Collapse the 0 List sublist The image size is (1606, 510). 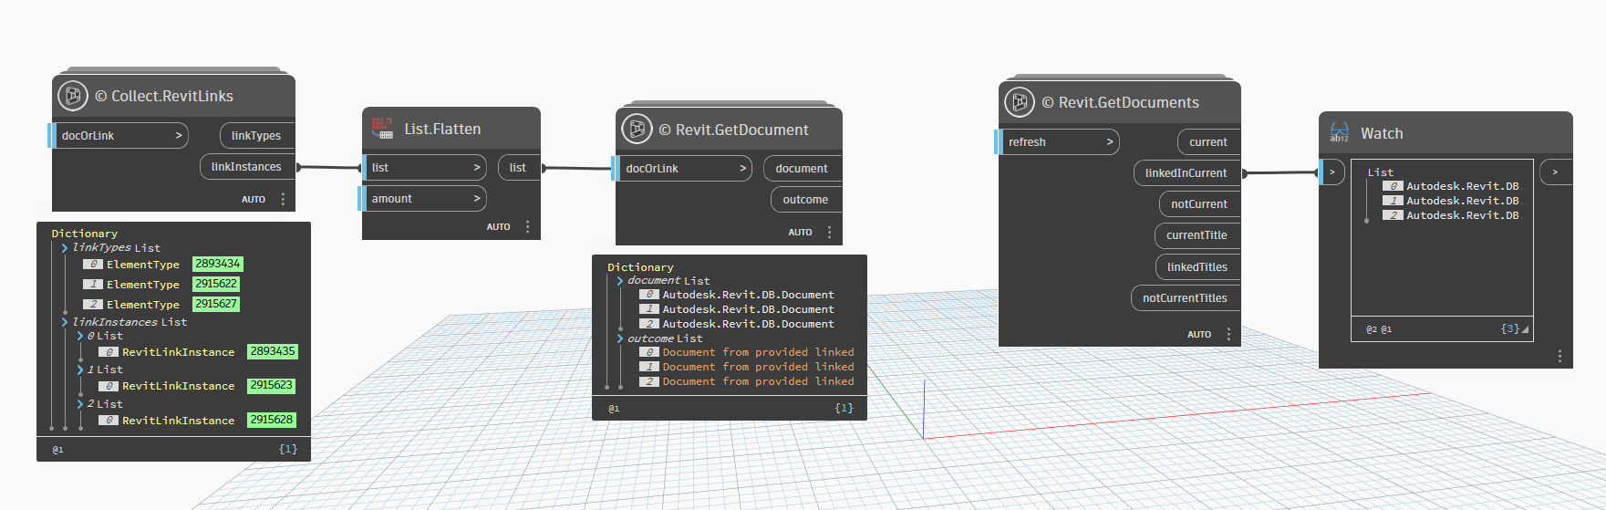(80, 336)
